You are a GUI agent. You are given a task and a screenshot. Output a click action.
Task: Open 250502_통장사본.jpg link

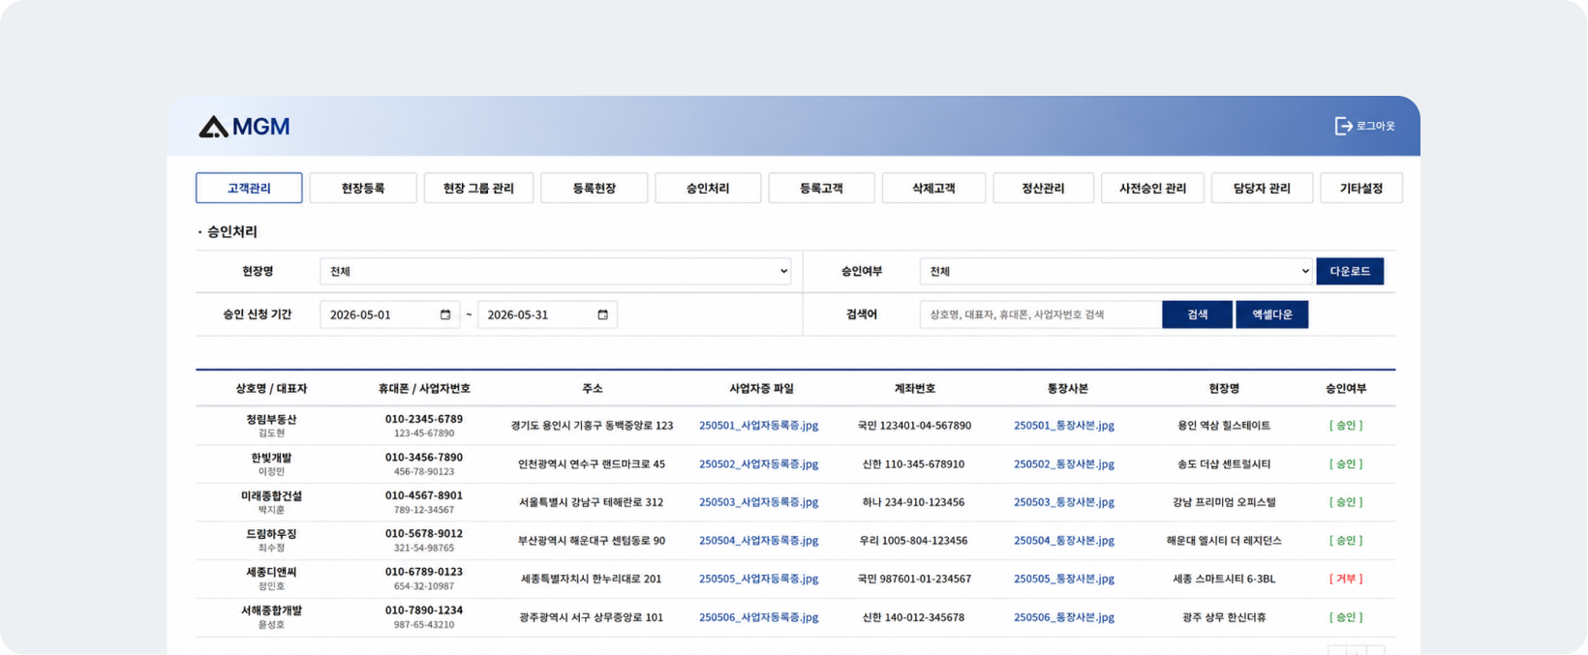click(1064, 464)
